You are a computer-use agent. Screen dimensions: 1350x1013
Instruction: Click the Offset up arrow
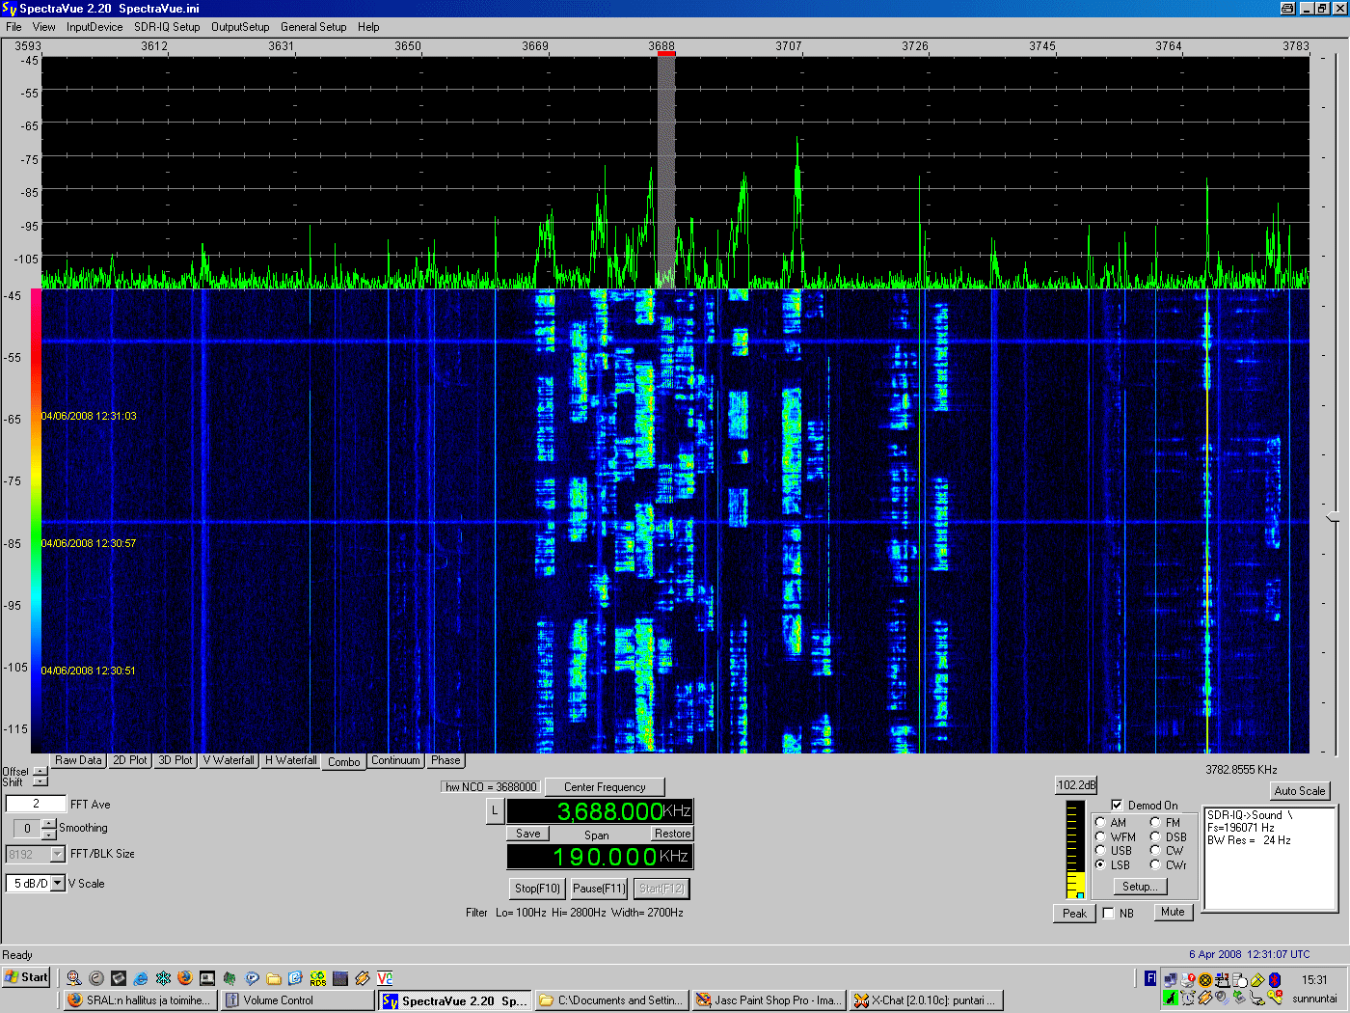40,771
